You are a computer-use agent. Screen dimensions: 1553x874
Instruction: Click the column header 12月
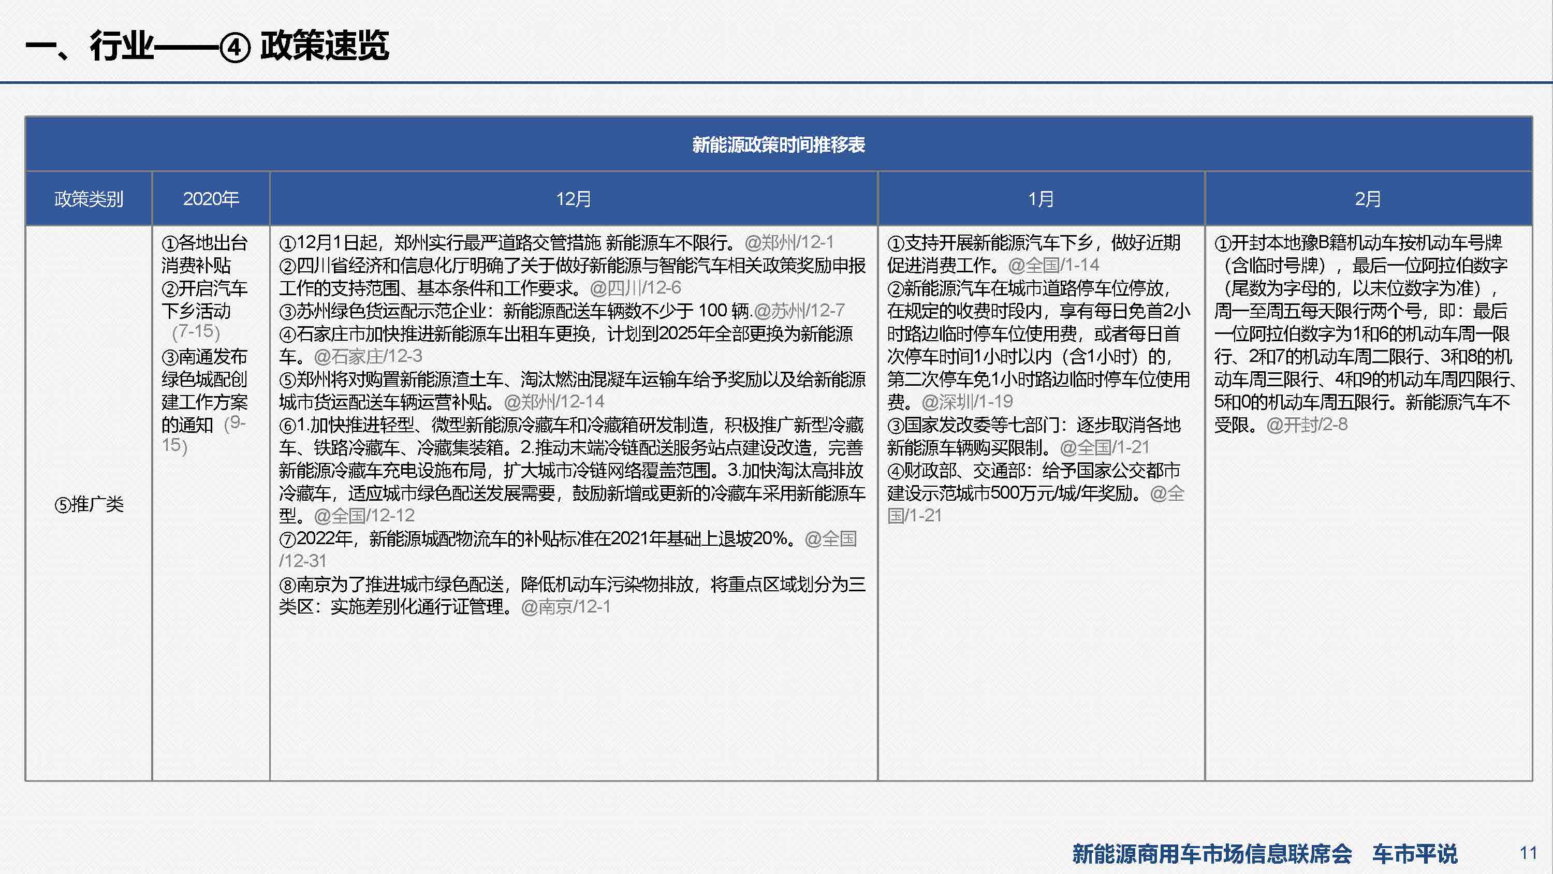point(574,199)
